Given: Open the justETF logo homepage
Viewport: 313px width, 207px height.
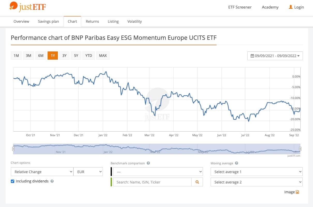Looking at the screenshot, I should (27, 7).
